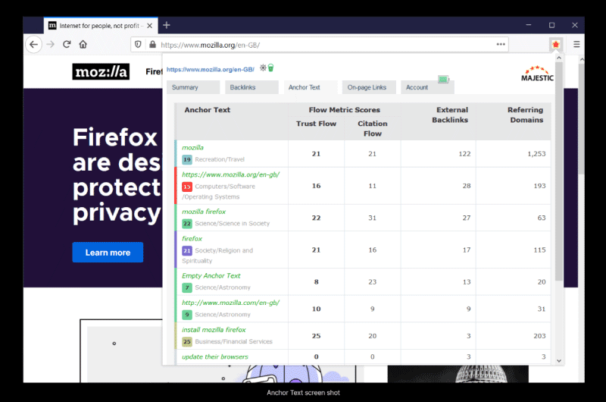Viewport: 606px width, 402px height.
Task: Click 'firefox' anchor text link
Action: (x=192, y=239)
